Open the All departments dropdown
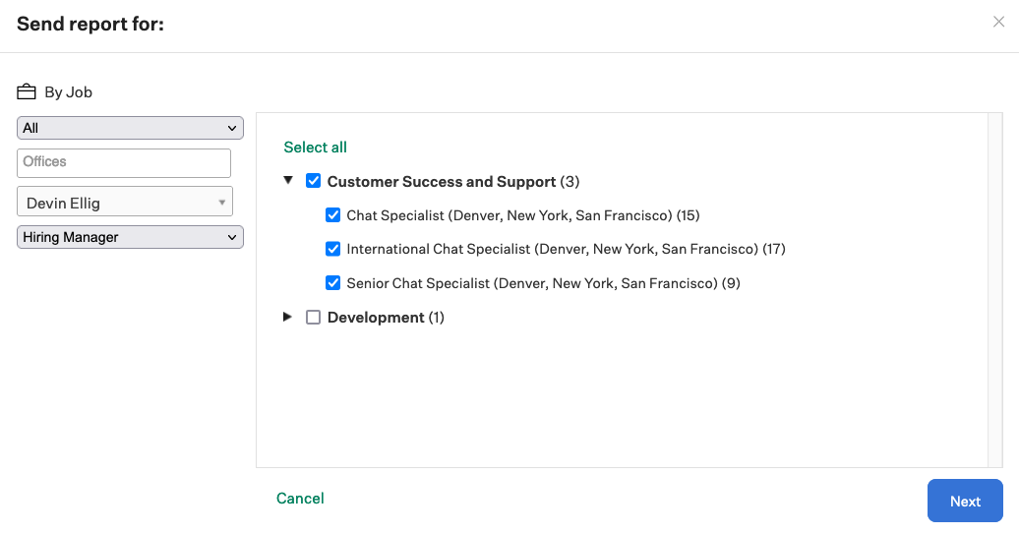This screenshot has height=534, width=1019. pyautogui.click(x=130, y=128)
